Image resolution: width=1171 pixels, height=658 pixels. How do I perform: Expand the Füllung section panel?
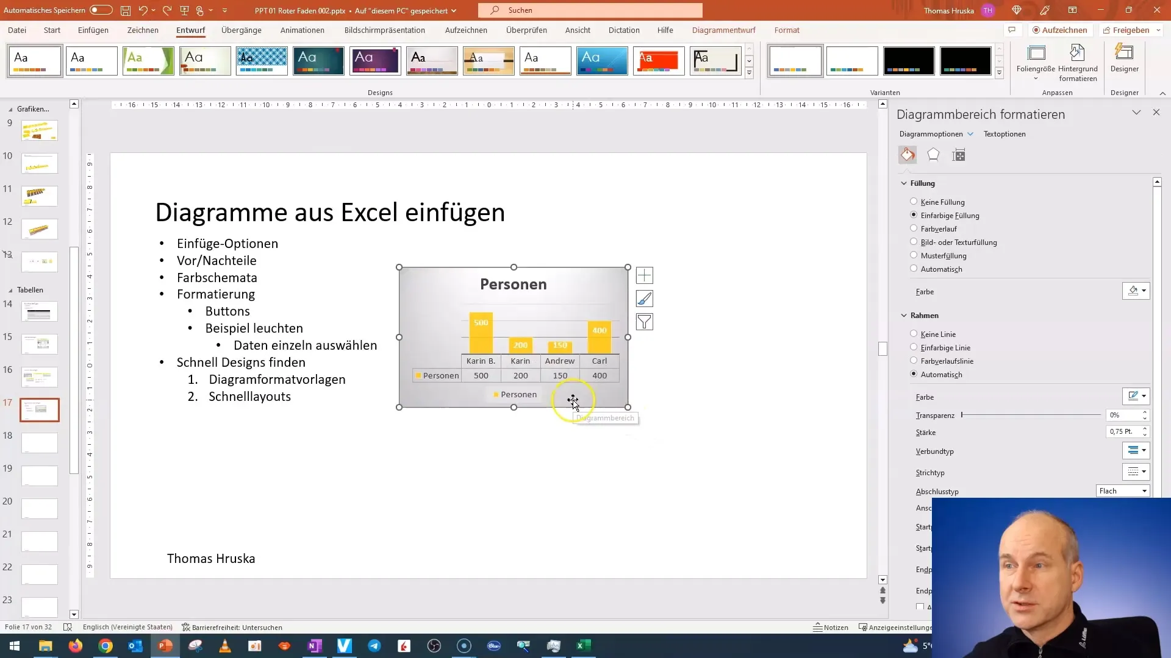[x=906, y=183]
